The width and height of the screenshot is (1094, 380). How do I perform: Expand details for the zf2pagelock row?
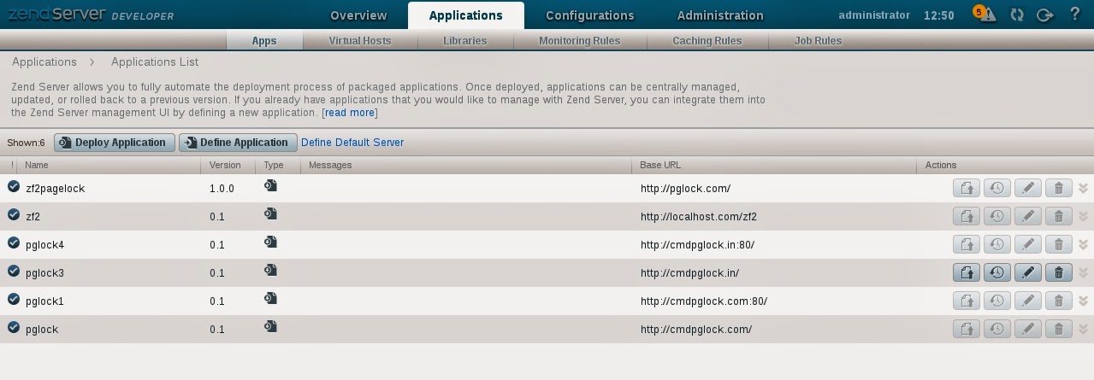1084,189
